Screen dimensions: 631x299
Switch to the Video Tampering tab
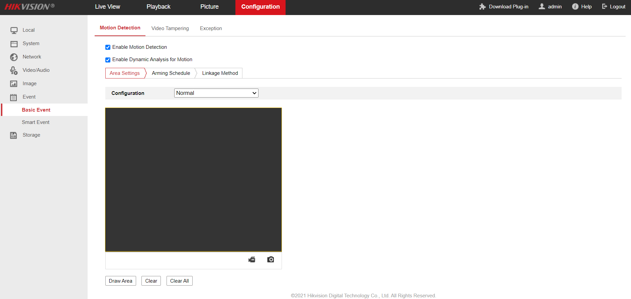coord(170,28)
